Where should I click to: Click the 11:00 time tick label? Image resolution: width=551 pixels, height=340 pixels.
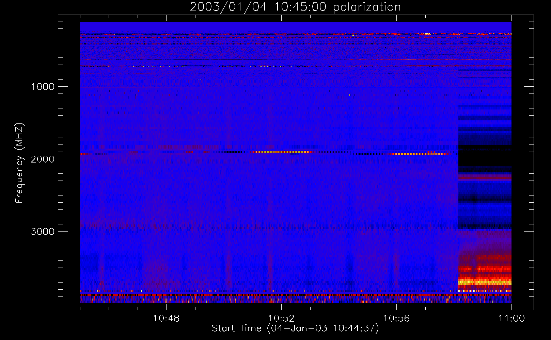[511, 319]
